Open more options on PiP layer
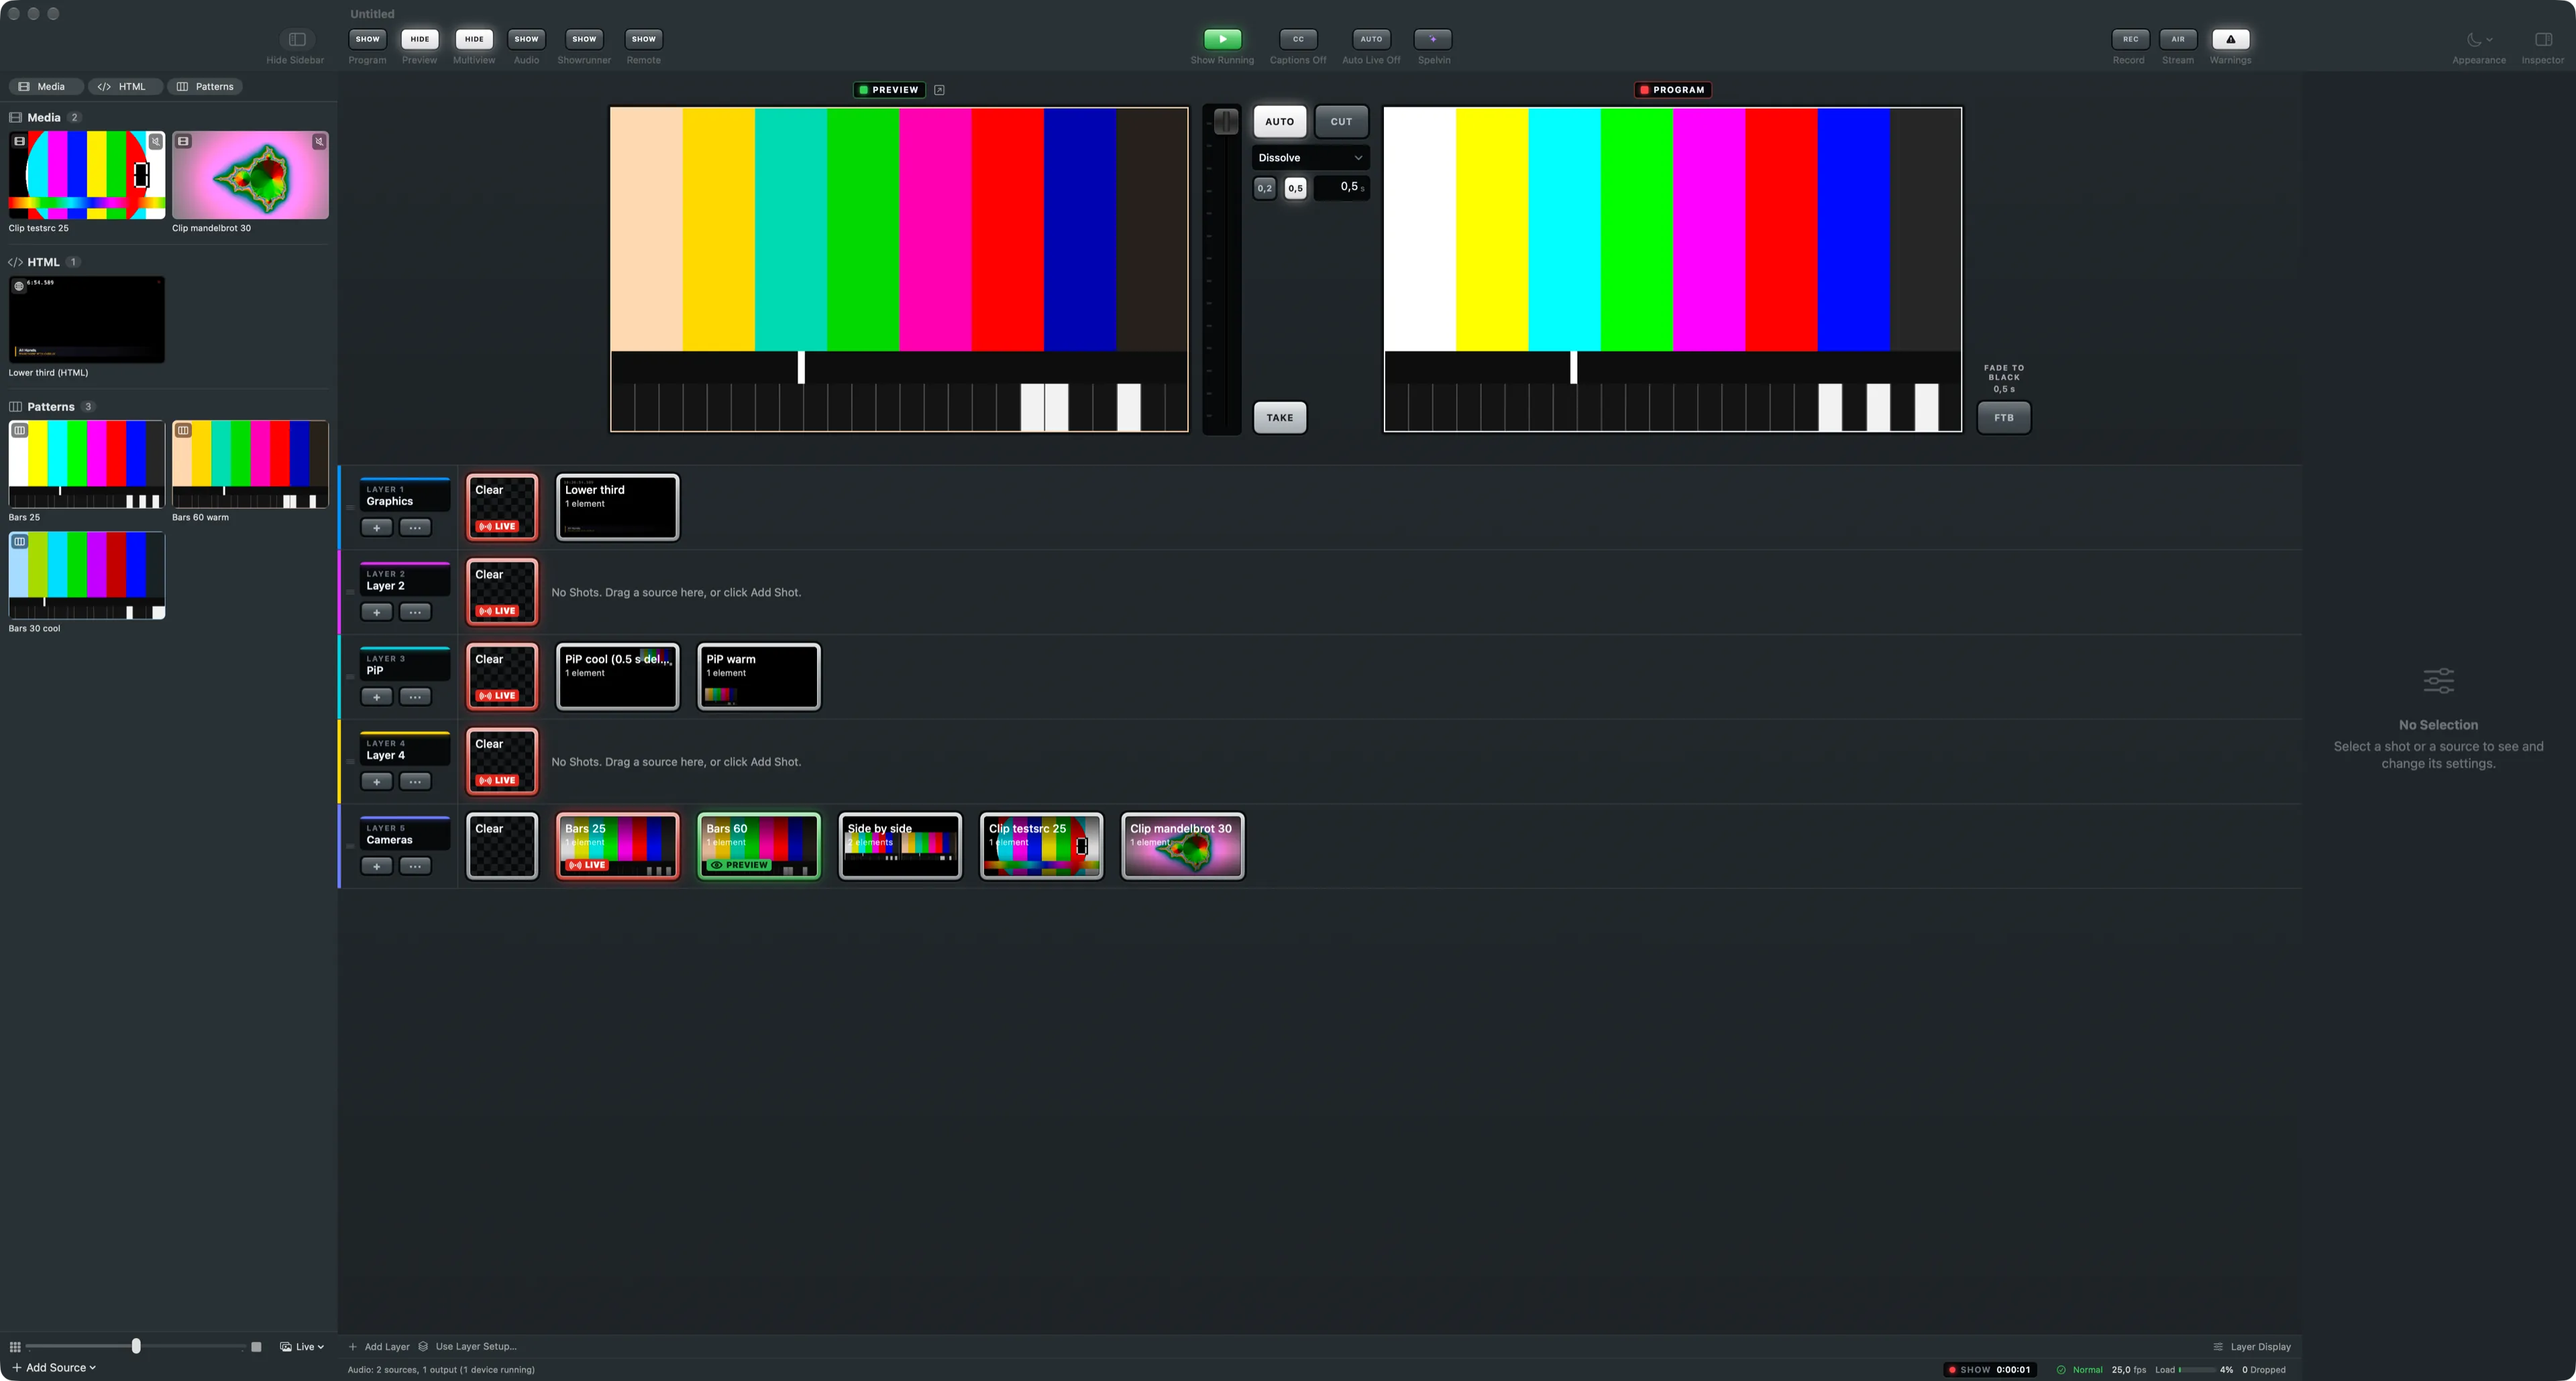The width and height of the screenshot is (2576, 1381). [x=415, y=697]
